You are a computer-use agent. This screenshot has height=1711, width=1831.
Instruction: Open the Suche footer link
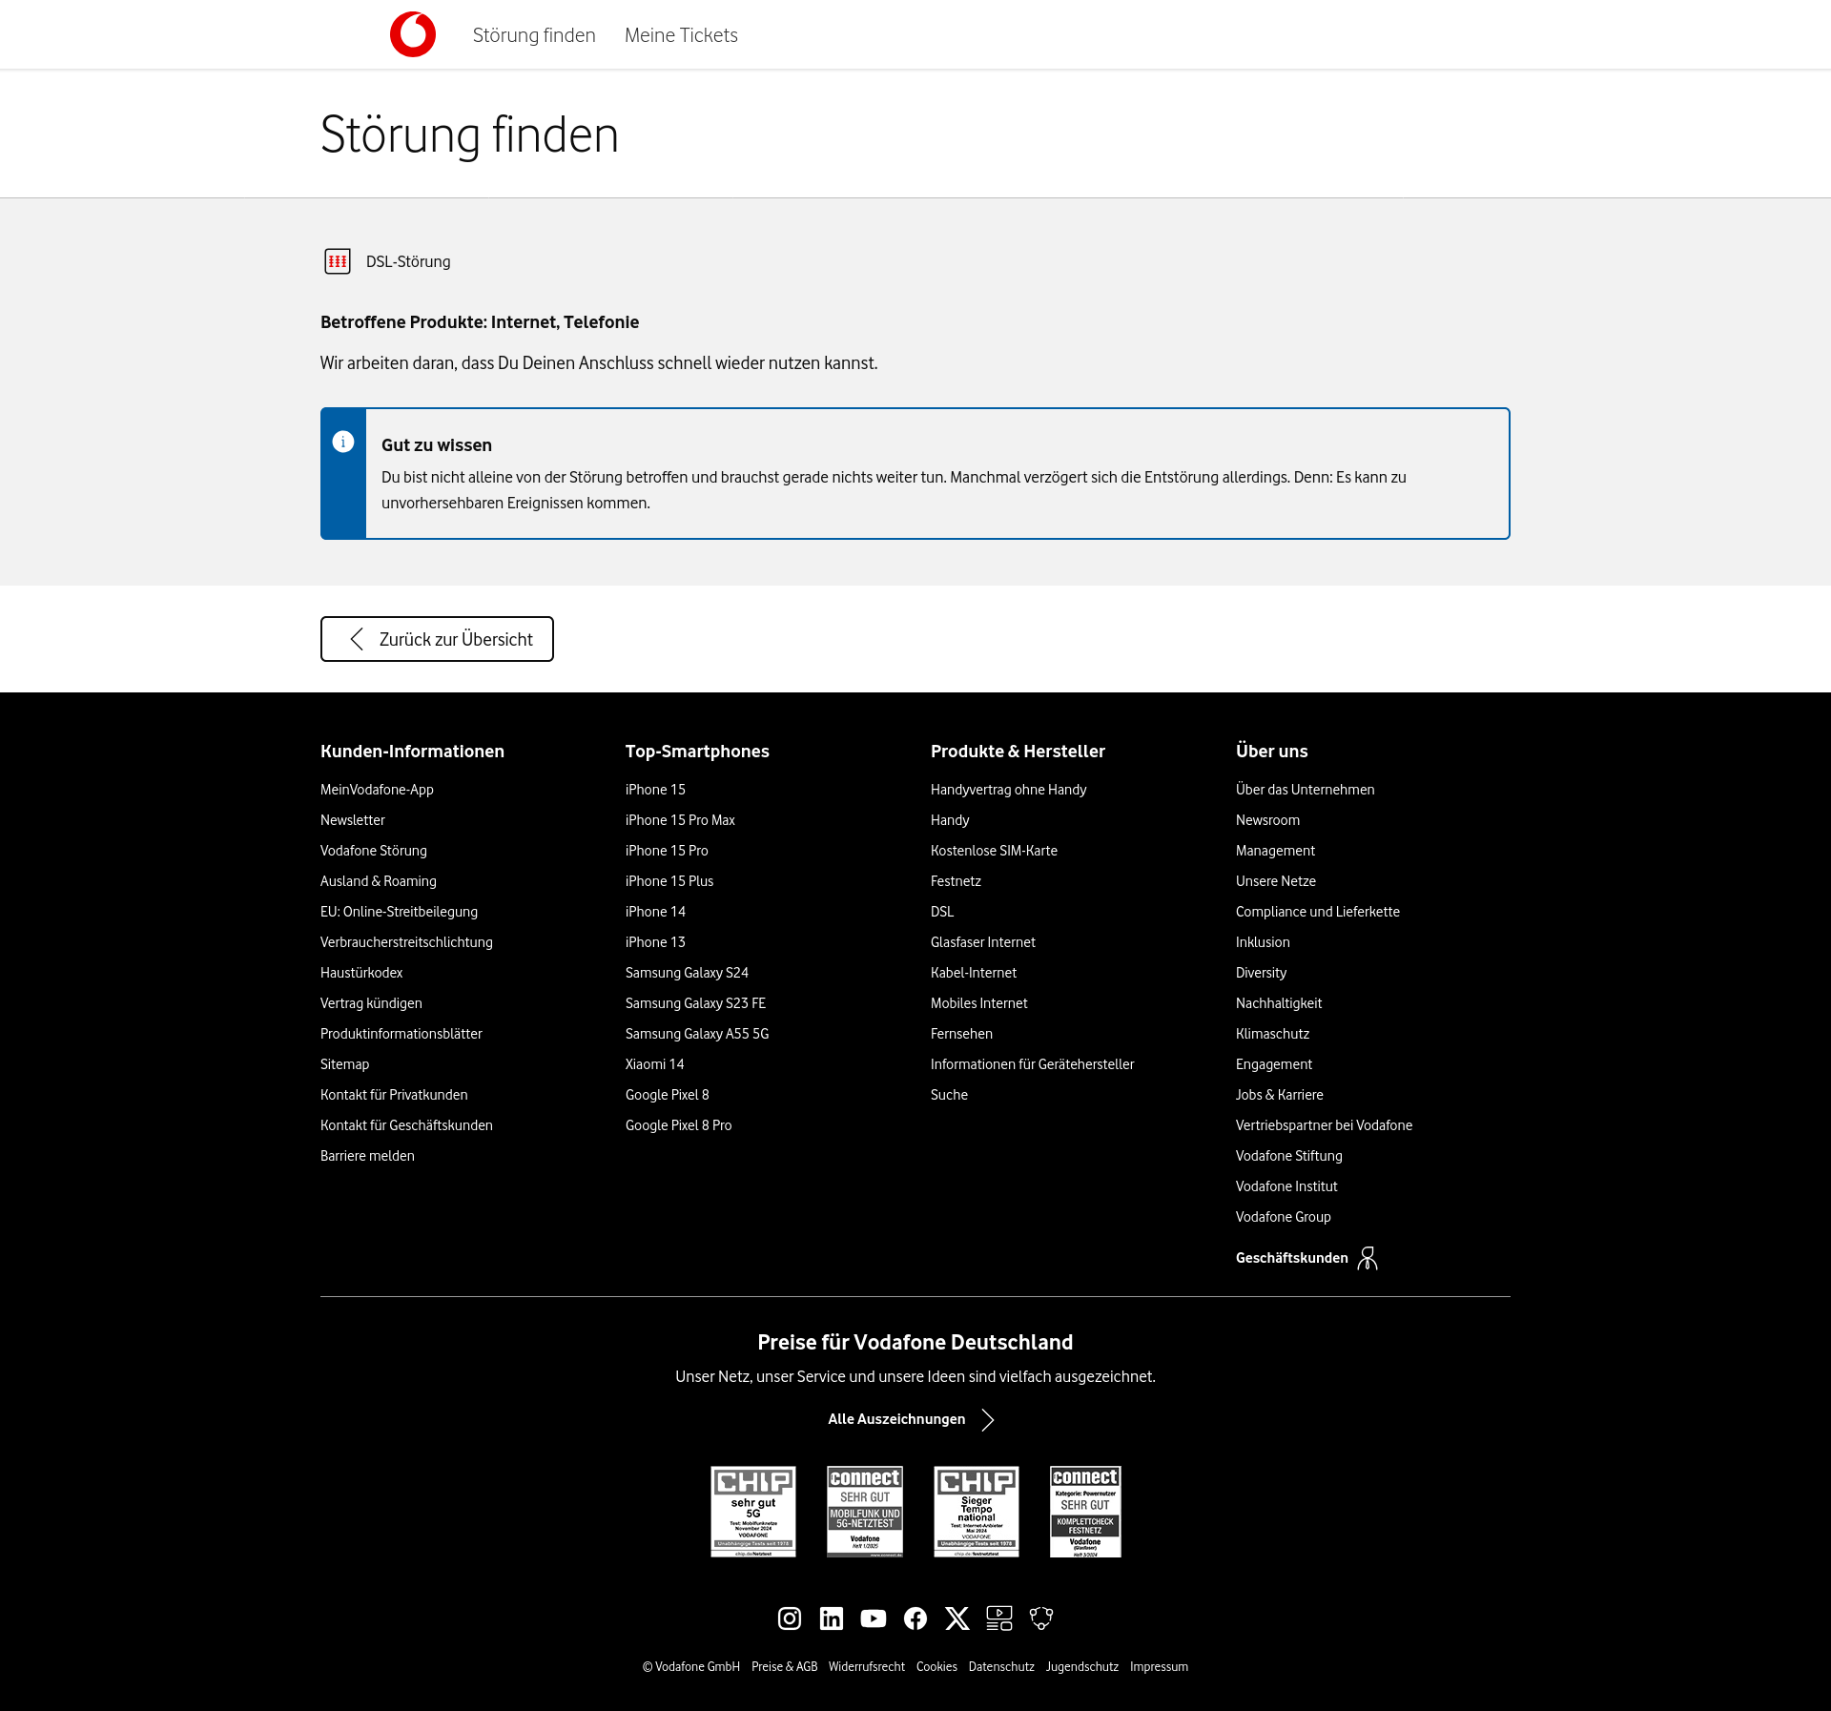click(x=949, y=1095)
